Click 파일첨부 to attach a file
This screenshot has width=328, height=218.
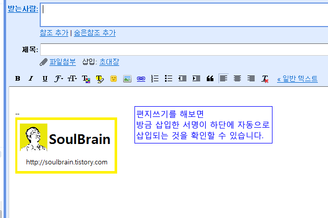click(x=63, y=62)
